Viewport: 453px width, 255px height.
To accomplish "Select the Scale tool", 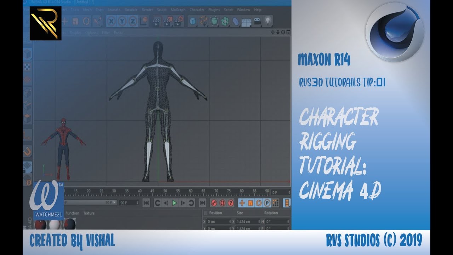I will (x=75, y=21).
